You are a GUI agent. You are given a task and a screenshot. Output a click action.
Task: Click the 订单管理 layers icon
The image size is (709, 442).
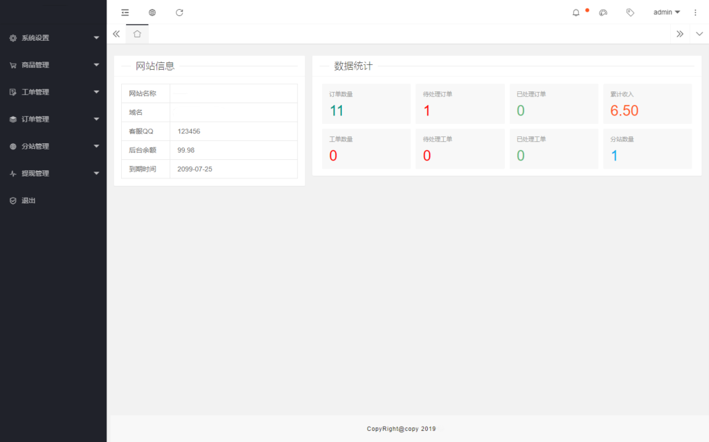(x=13, y=119)
